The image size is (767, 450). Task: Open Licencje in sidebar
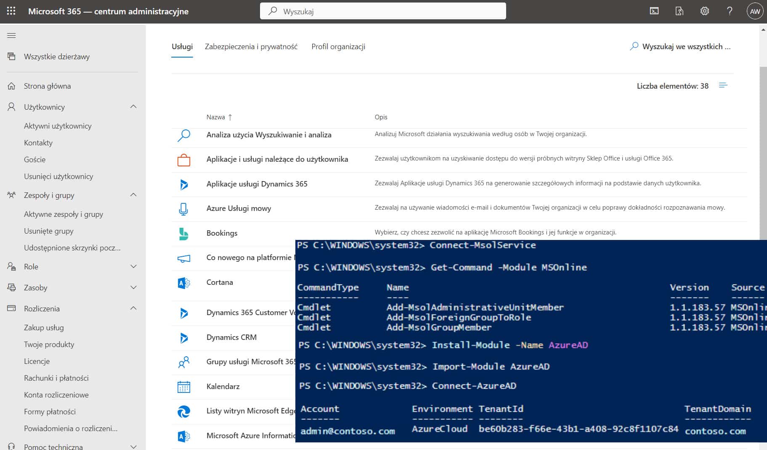[x=37, y=361]
